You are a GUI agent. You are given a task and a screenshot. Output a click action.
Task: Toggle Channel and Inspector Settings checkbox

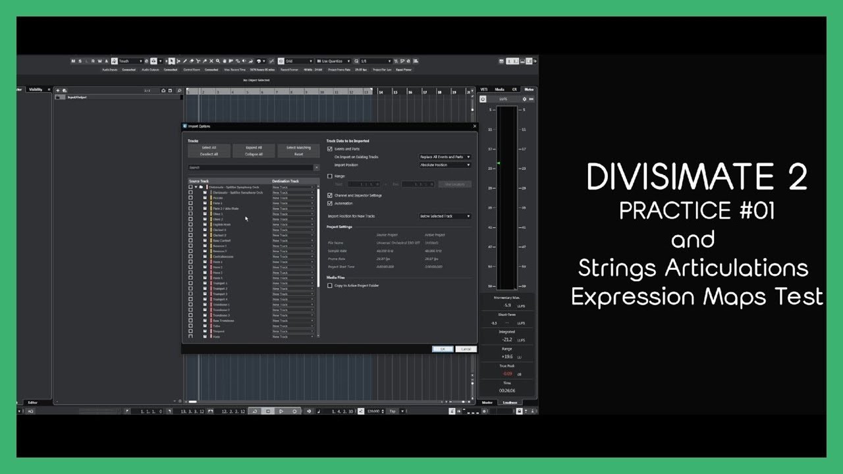(x=330, y=196)
